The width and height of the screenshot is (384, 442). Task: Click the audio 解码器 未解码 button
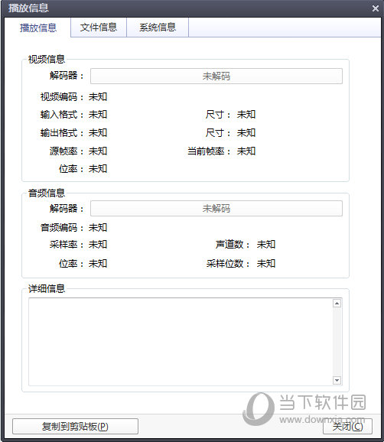[x=216, y=209]
